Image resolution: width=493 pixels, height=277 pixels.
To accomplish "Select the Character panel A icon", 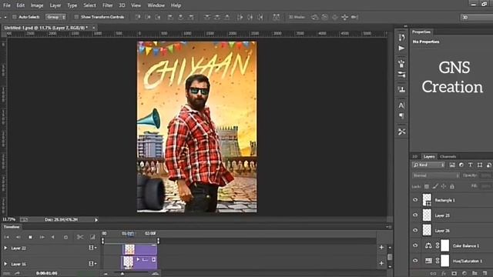I will pyautogui.click(x=401, y=105).
